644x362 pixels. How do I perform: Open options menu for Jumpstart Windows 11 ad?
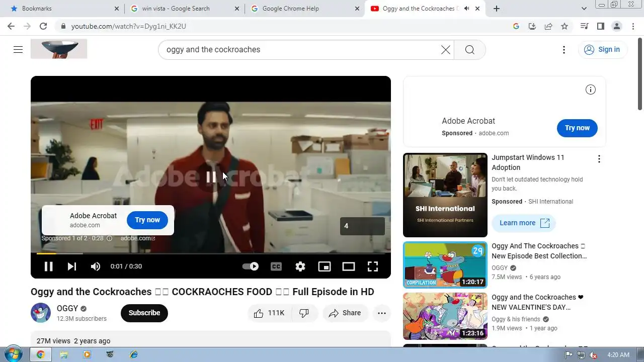pos(599,159)
